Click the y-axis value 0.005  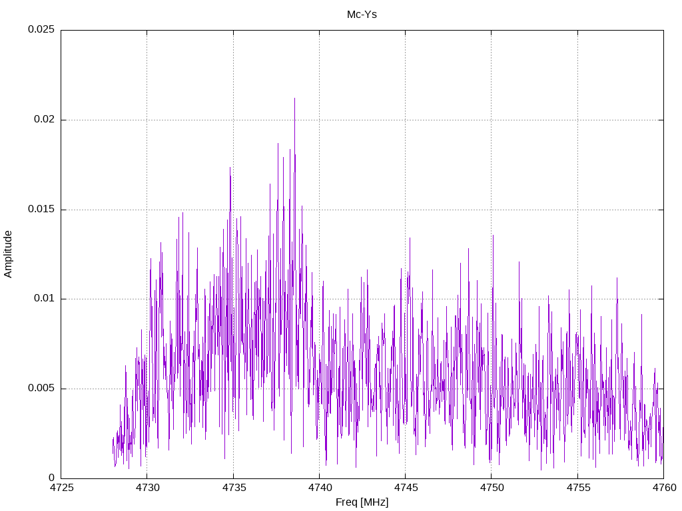tap(41, 388)
